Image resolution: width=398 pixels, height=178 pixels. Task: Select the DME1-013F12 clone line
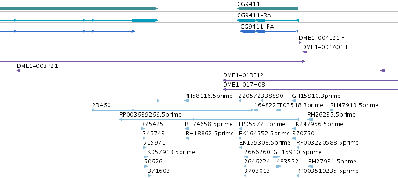311,80
